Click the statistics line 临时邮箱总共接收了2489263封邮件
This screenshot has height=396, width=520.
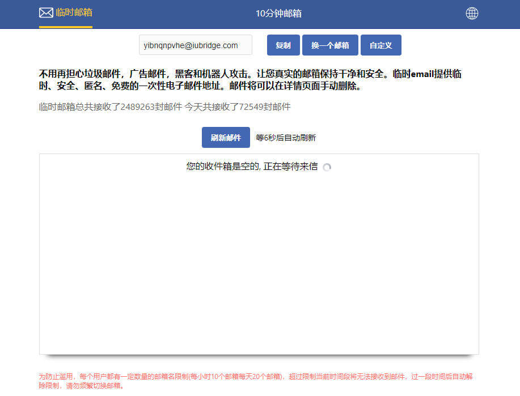point(111,107)
